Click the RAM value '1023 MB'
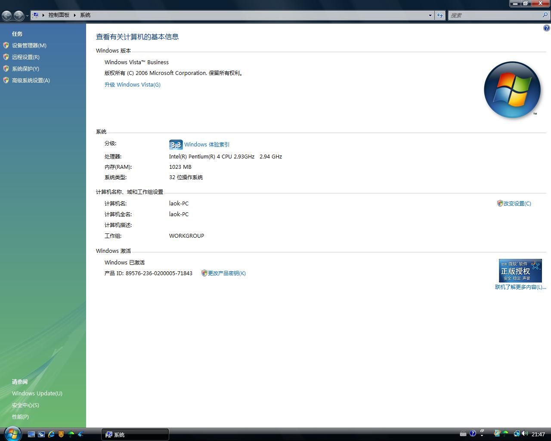The height and width of the screenshot is (441, 551). (x=180, y=167)
